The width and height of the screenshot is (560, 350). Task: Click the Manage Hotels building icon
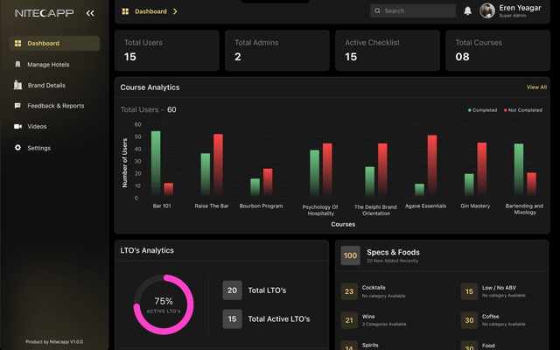click(17, 64)
